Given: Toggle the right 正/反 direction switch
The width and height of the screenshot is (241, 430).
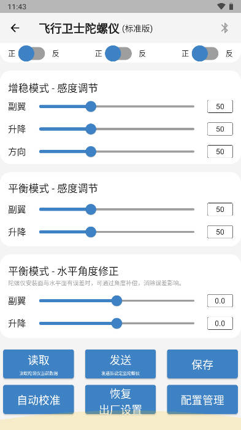Looking at the screenshot, I should point(205,53).
